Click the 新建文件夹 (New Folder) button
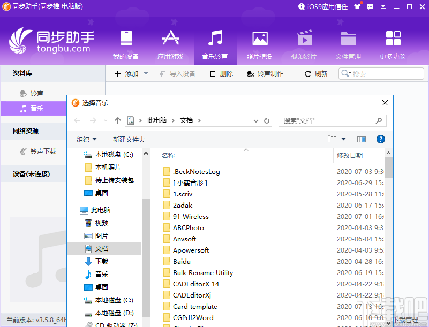The image size is (429, 327). click(130, 139)
